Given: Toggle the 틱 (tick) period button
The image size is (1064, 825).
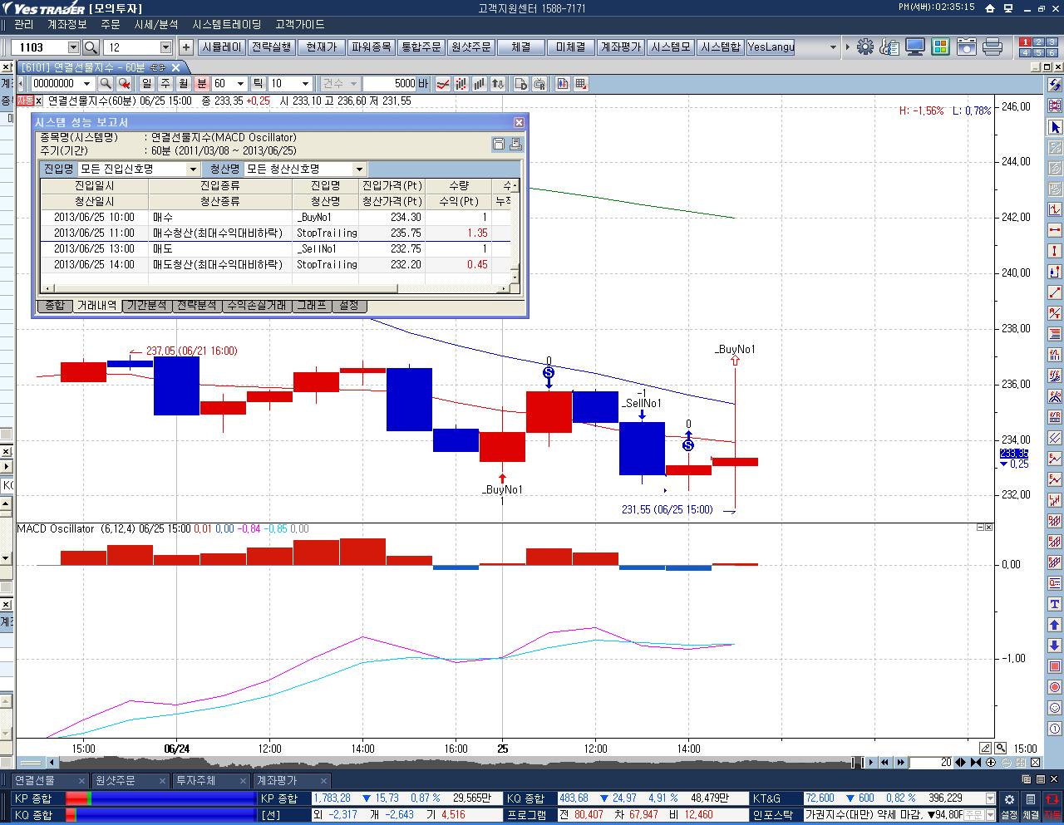Looking at the screenshot, I should [258, 83].
